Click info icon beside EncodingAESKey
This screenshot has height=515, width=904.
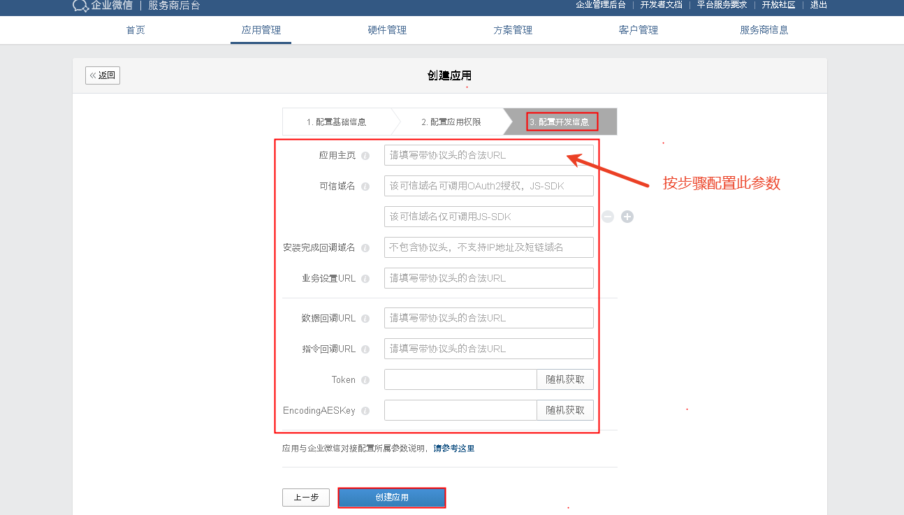tap(365, 411)
